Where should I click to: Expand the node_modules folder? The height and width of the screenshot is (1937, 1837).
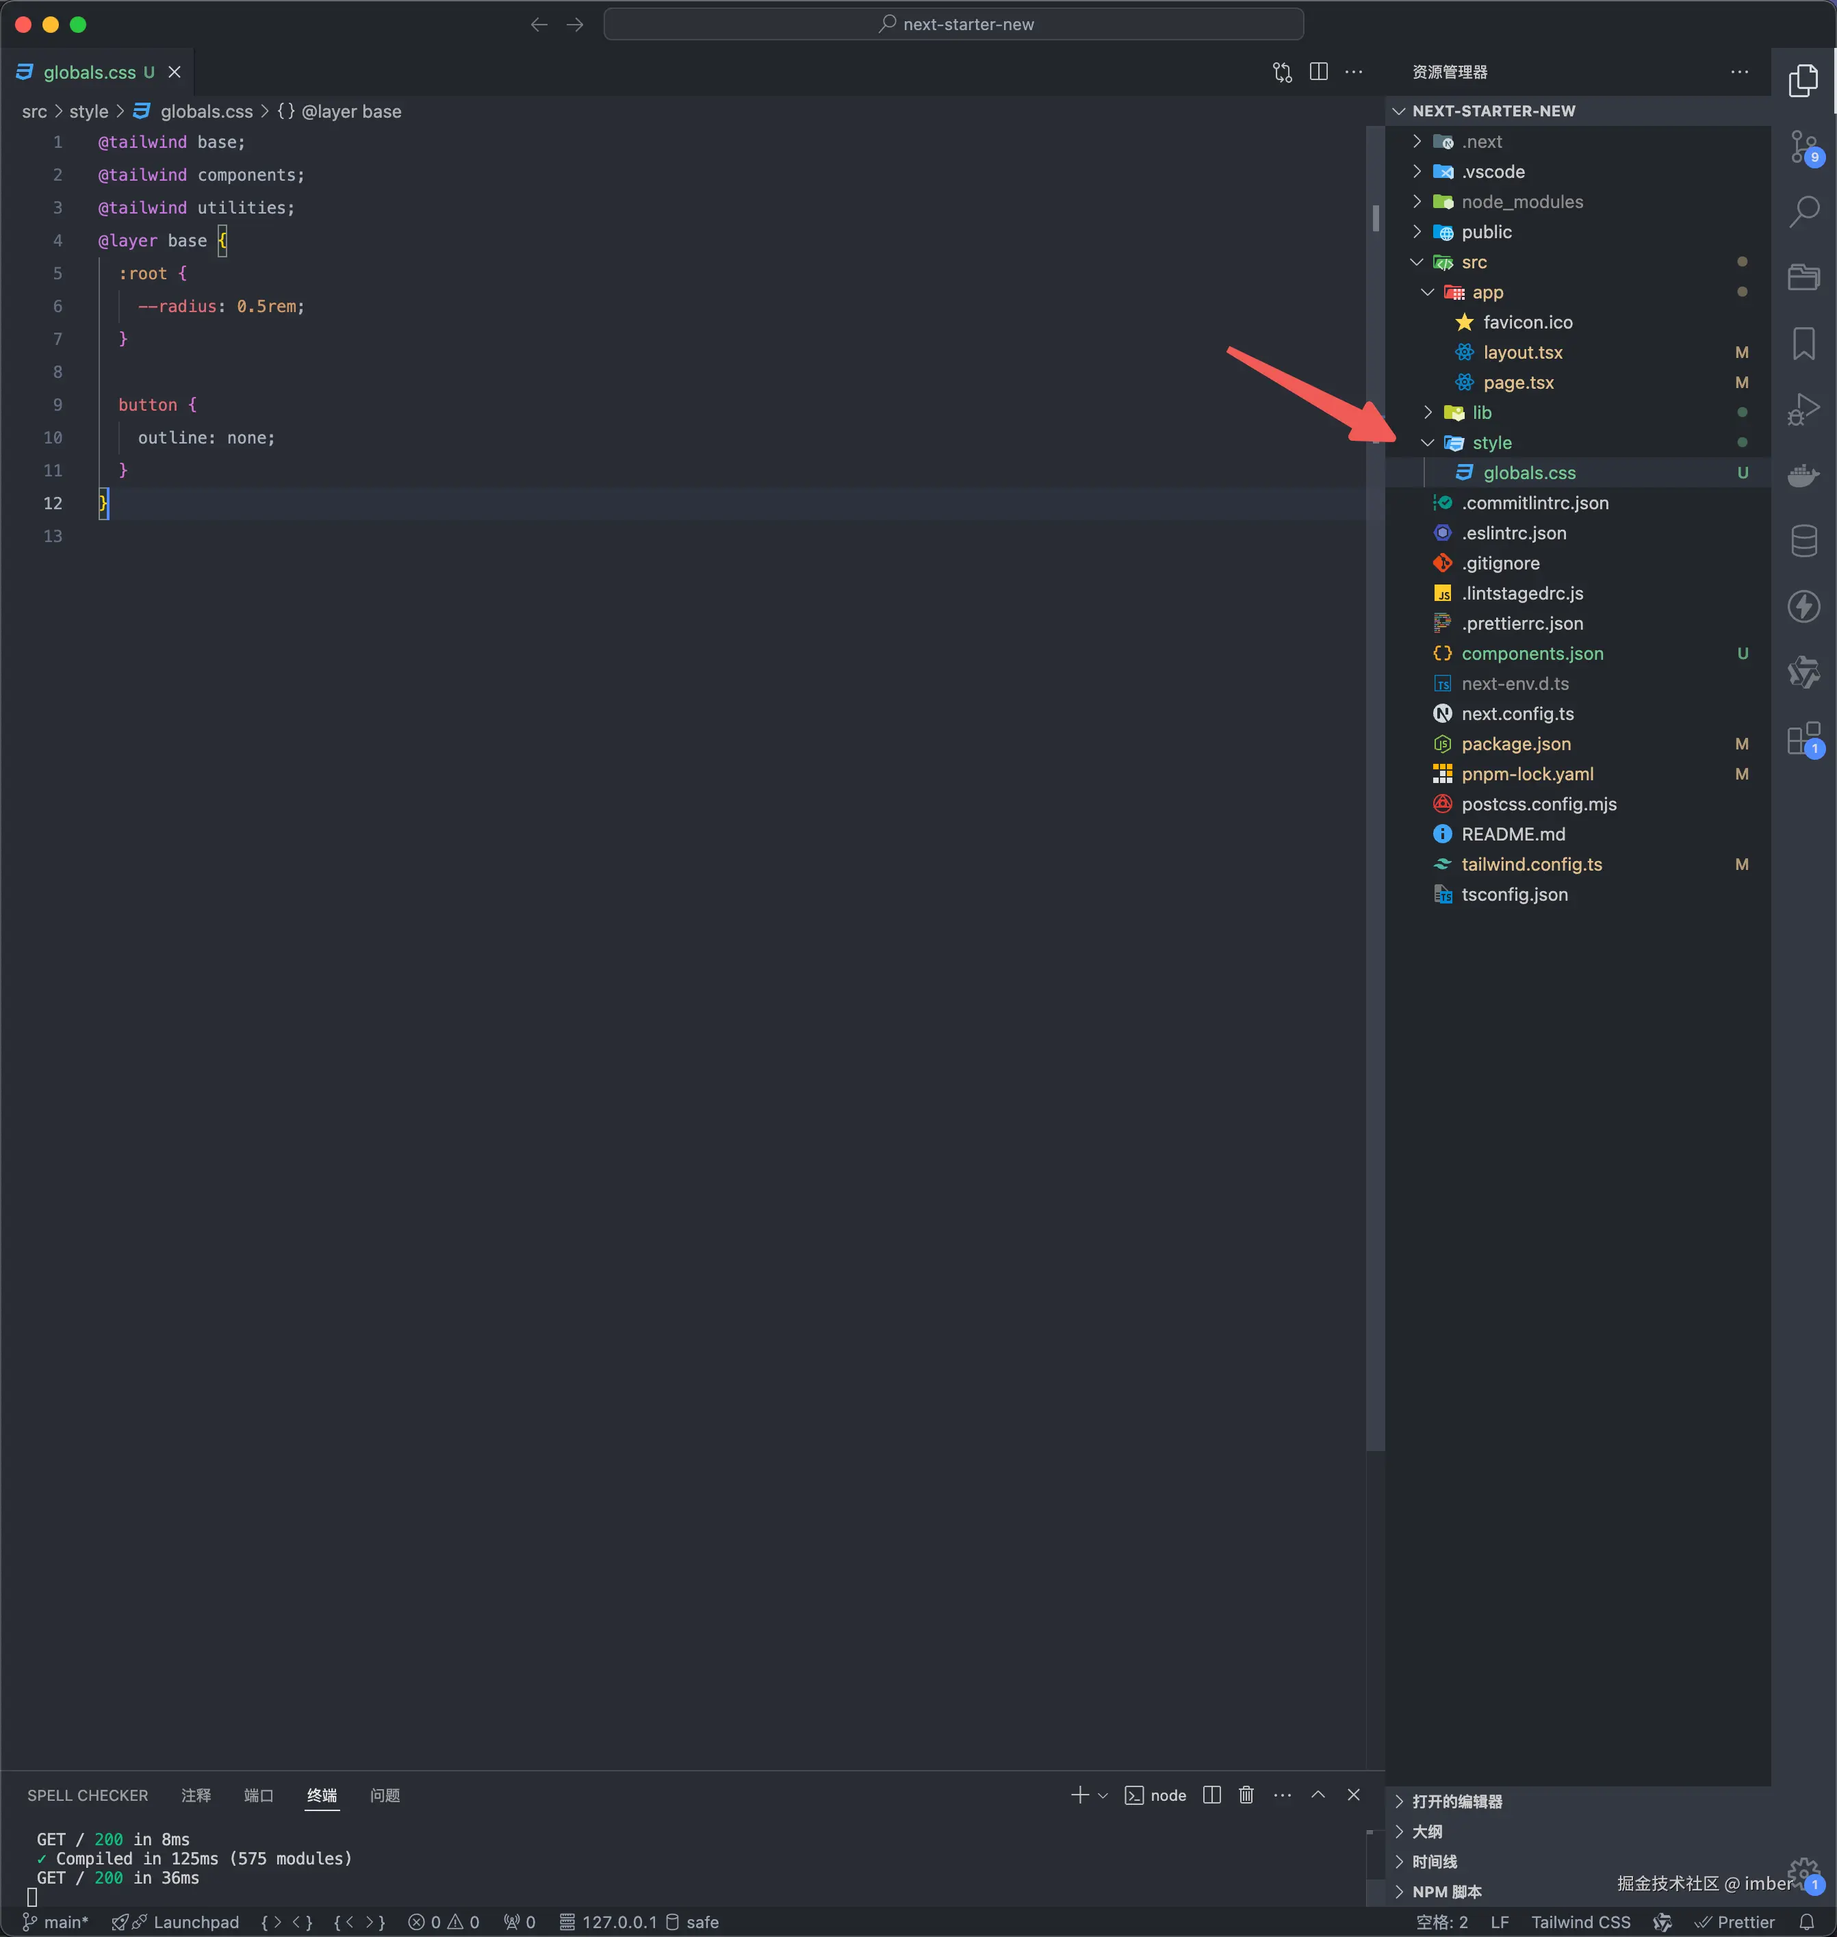[1521, 202]
